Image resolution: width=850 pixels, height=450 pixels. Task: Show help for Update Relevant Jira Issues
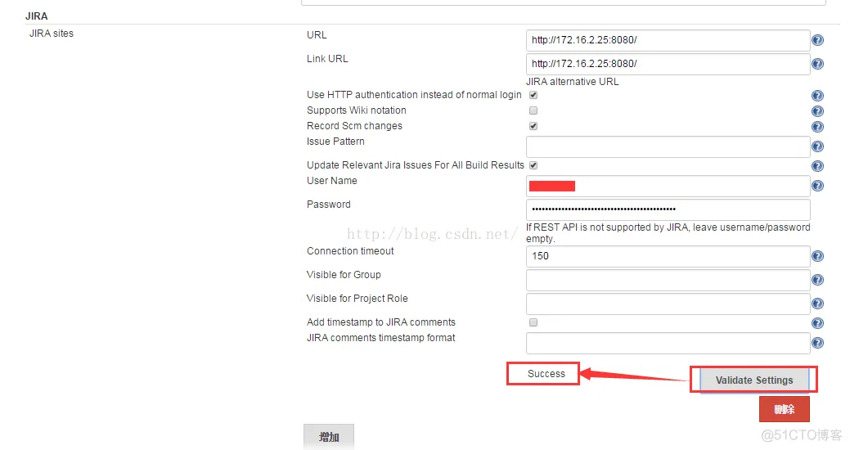point(817,166)
